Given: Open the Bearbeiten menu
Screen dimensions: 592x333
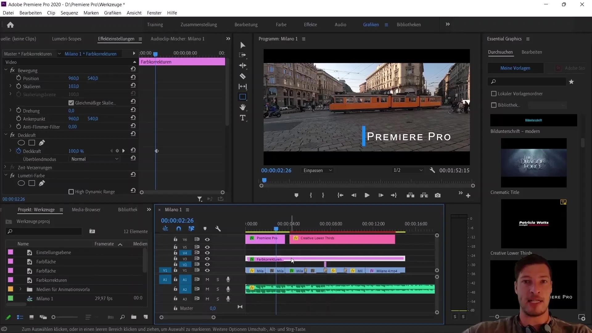Looking at the screenshot, I should tap(30, 13).
